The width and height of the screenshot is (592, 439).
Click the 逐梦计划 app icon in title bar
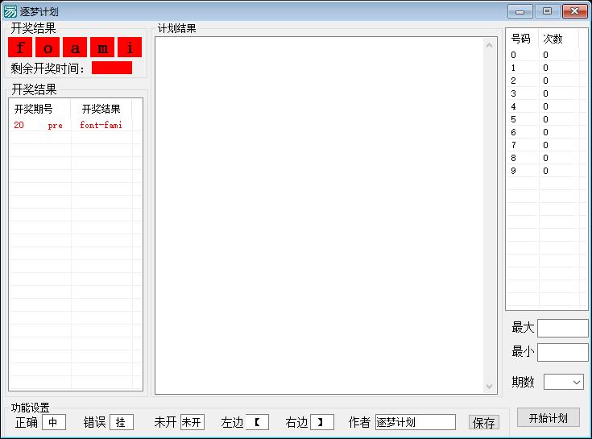(x=10, y=11)
